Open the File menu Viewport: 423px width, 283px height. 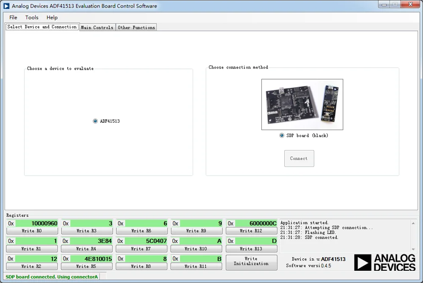(13, 17)
